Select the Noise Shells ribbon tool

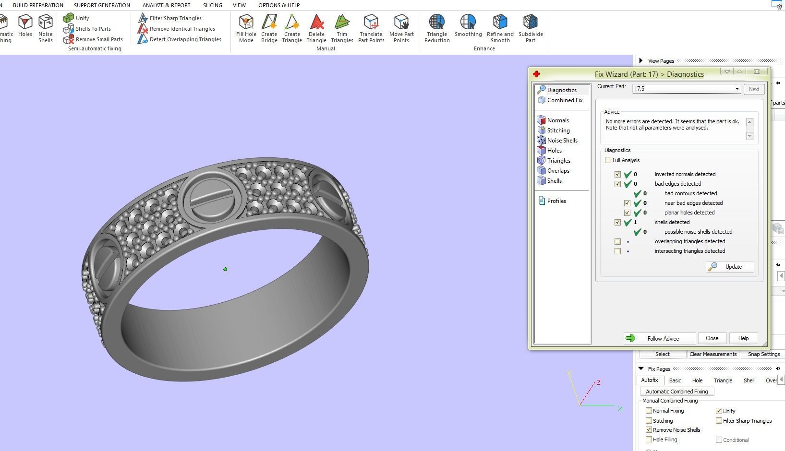pos(46,29)
